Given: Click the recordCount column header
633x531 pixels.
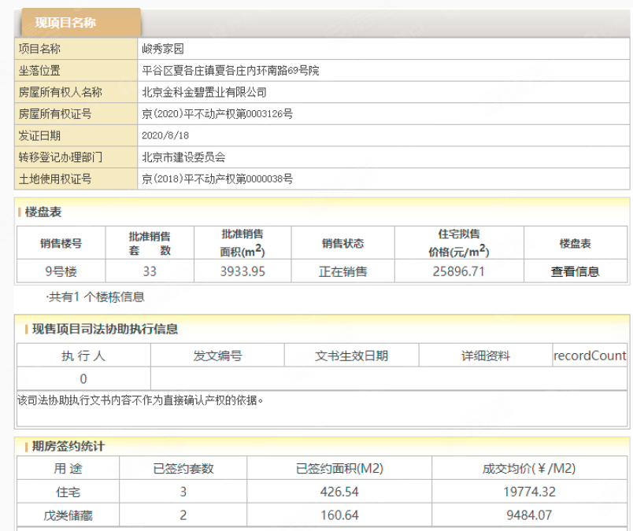Looking at the screenshot, I should click(590, 356).
